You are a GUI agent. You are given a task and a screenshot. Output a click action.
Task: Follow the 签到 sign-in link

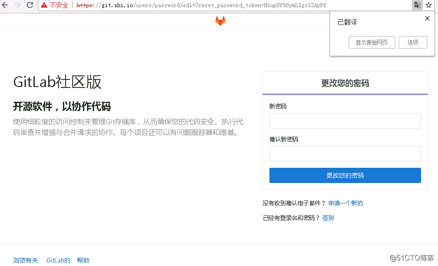[328, 218]
